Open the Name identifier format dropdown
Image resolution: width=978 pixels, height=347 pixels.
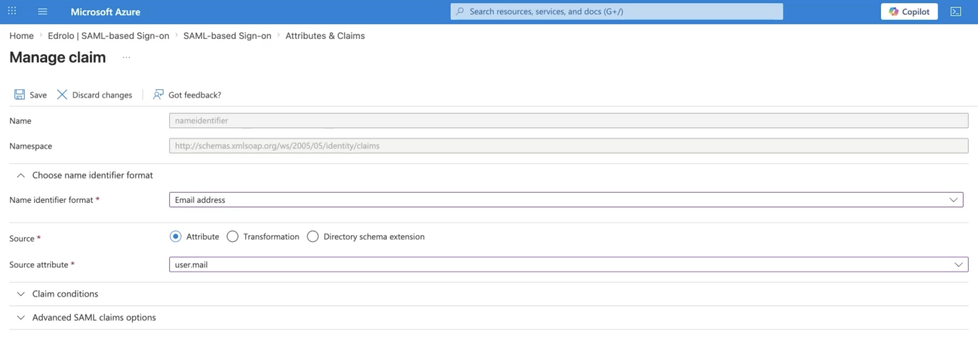coord(566,200)
